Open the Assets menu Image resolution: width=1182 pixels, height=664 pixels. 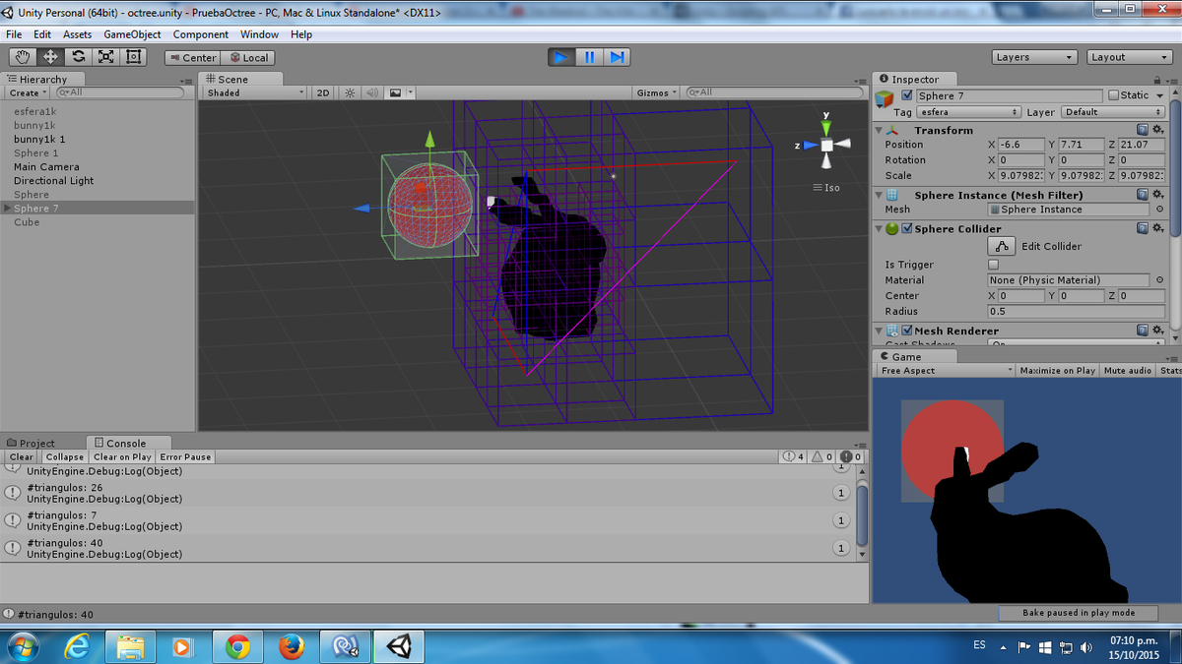[x=77, y=34]
